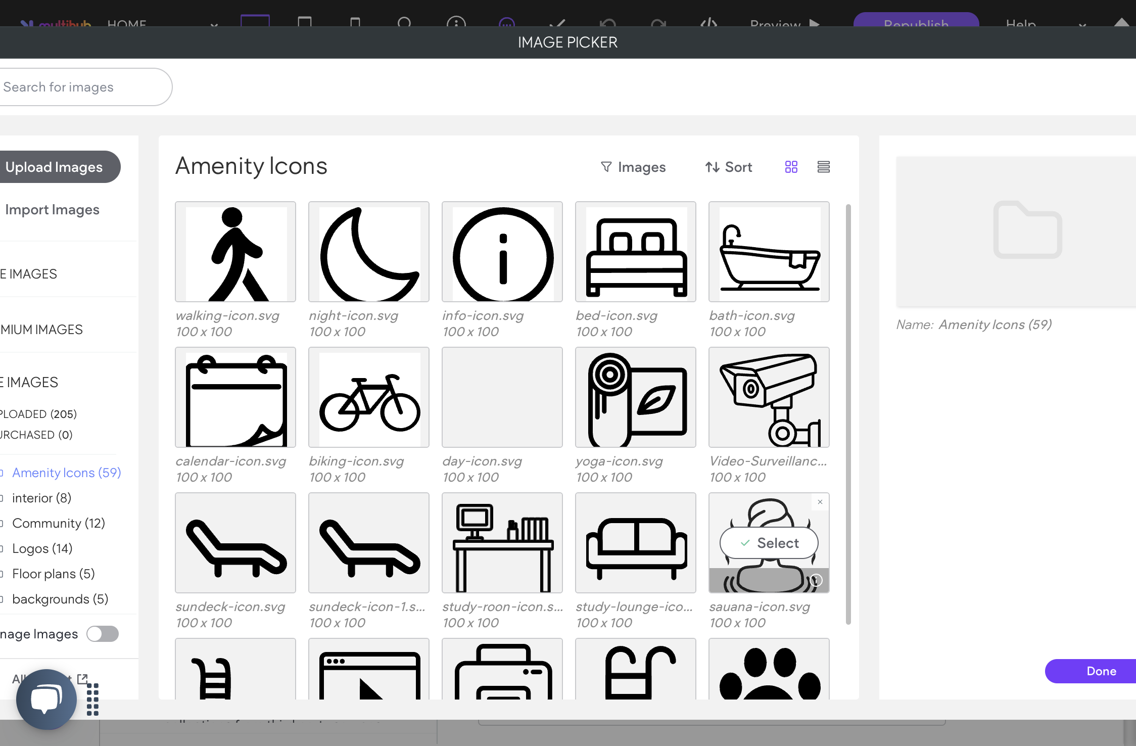
Task: Select the night-icon.svg moon thumbnail
Action: point(369,252)
